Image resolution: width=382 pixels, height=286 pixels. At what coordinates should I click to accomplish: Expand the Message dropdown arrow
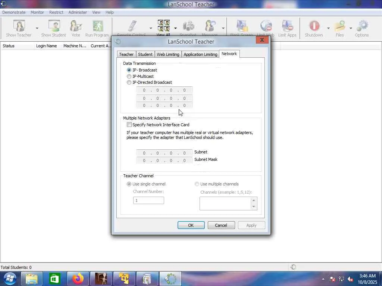pyautogui.click(x=223, y=28)
